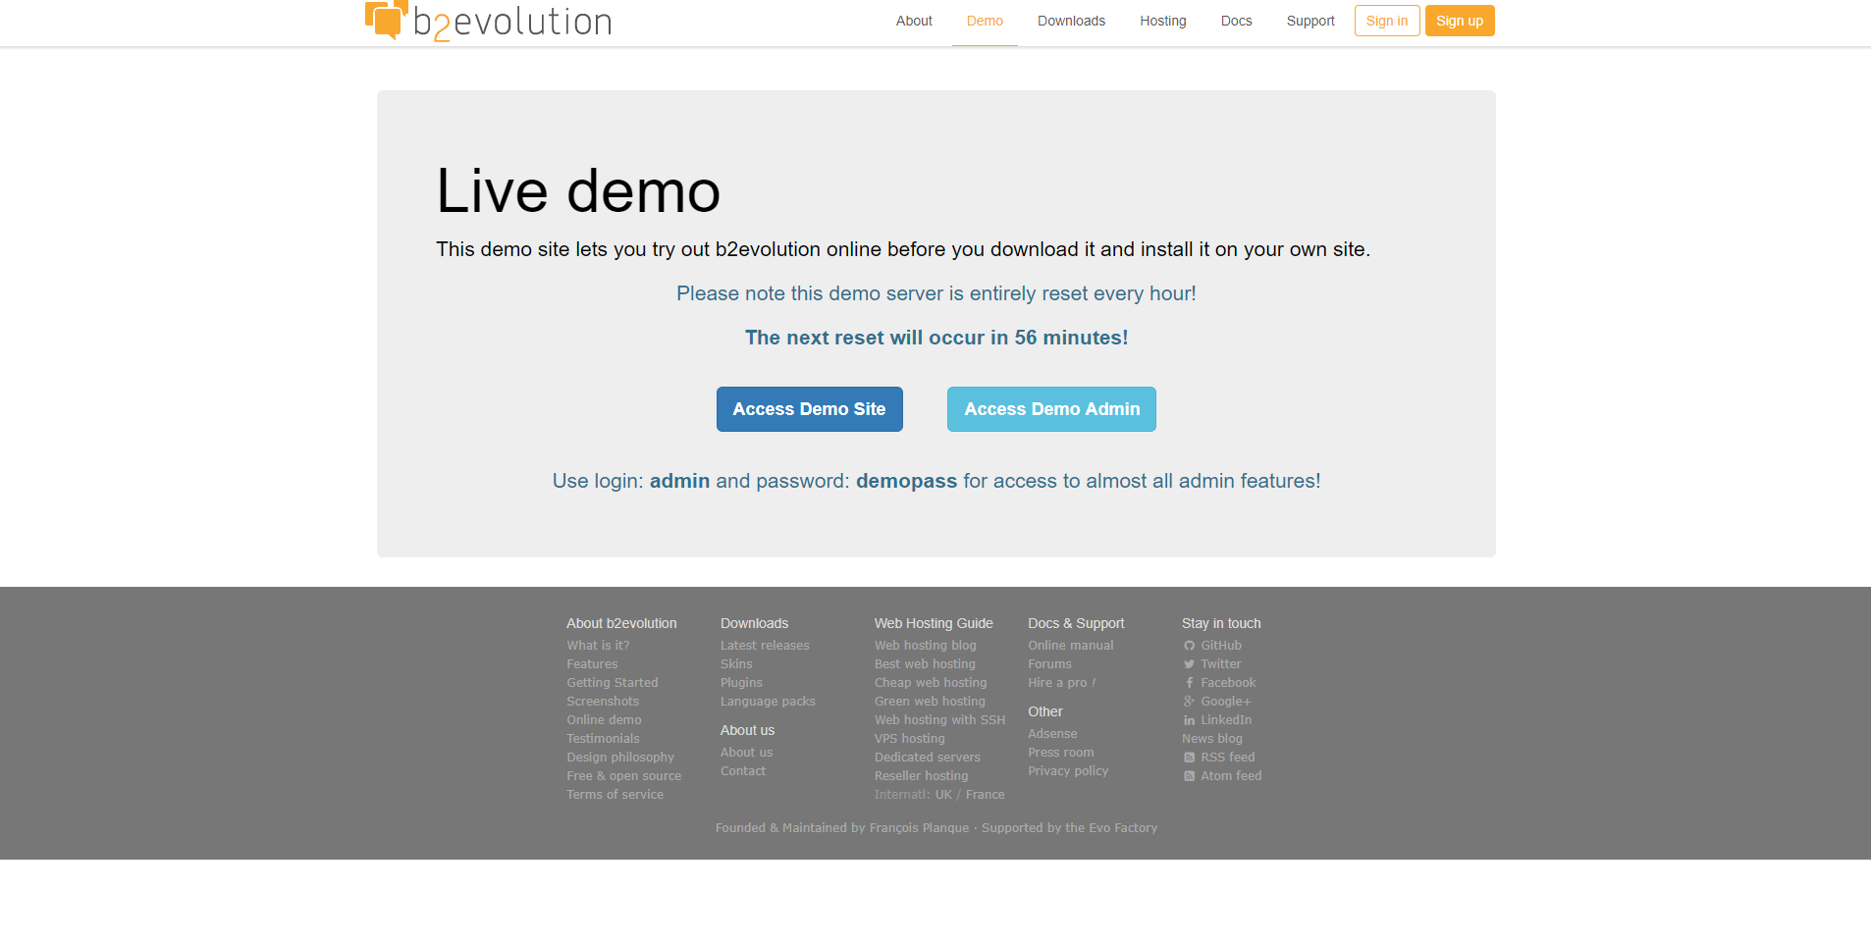Click the About b2evolution footer heading
The height and width of the screenshot is (945, 1871).
(x=621, y=623)
